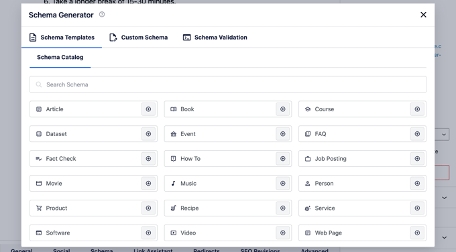Select the Product template label
Image resolution: width=456 pixels, height=252 pixels.
pos(56,208)
